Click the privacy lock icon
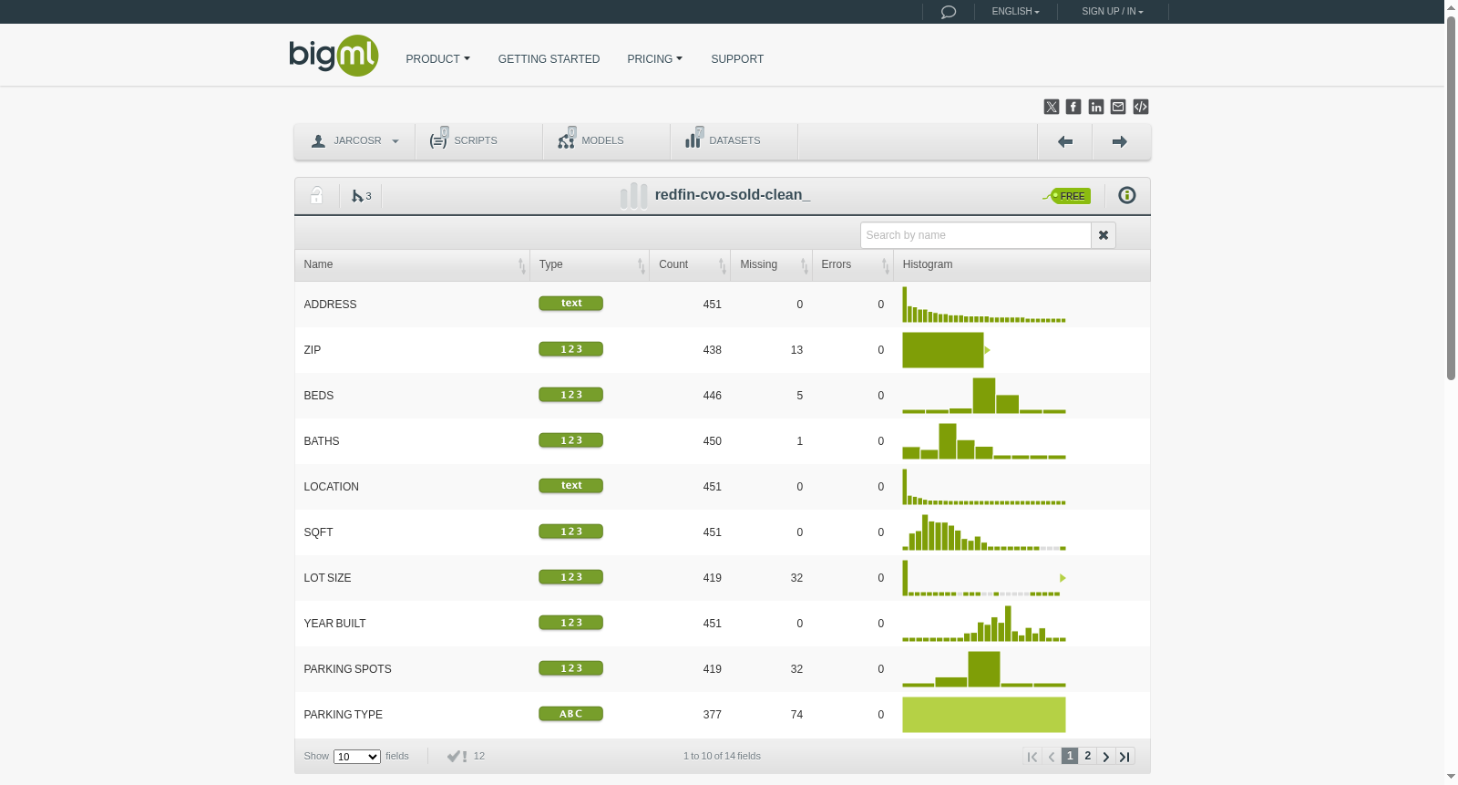 tap(316, 195)
